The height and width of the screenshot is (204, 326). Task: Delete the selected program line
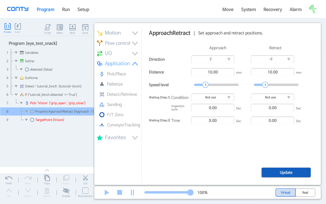pyautogui.click(x=47, y=193)
